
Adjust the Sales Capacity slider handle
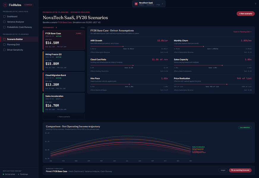tap(222, 66)
